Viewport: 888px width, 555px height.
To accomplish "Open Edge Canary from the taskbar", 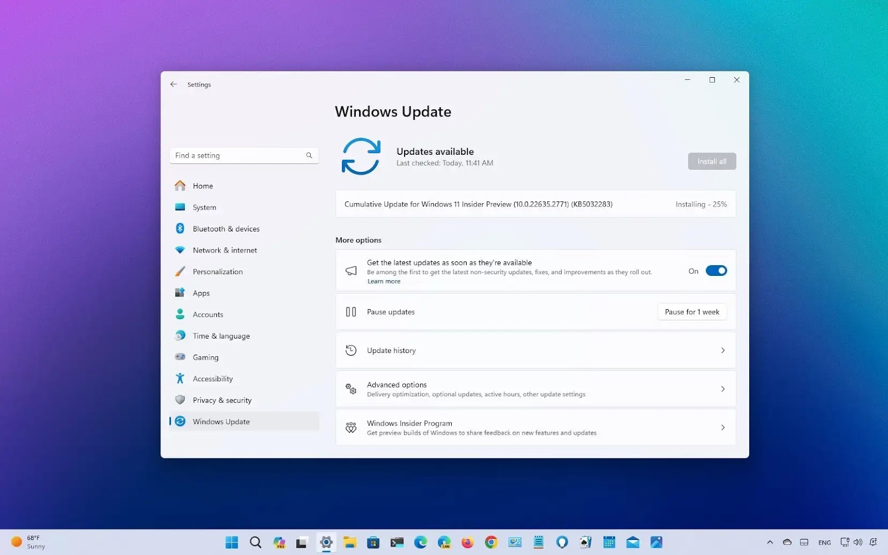I will (444, 542).
